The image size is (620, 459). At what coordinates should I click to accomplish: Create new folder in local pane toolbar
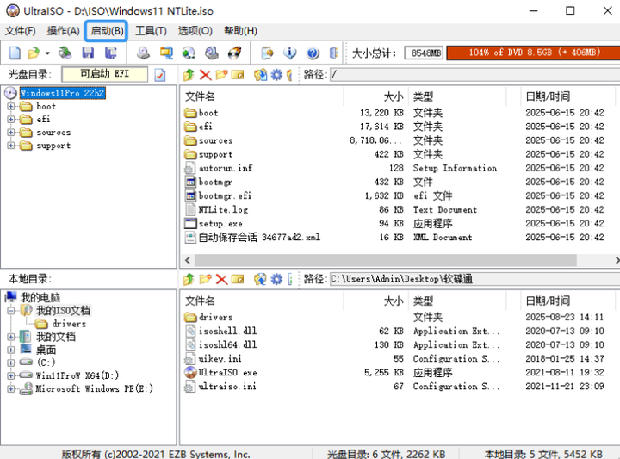(205, 279)
